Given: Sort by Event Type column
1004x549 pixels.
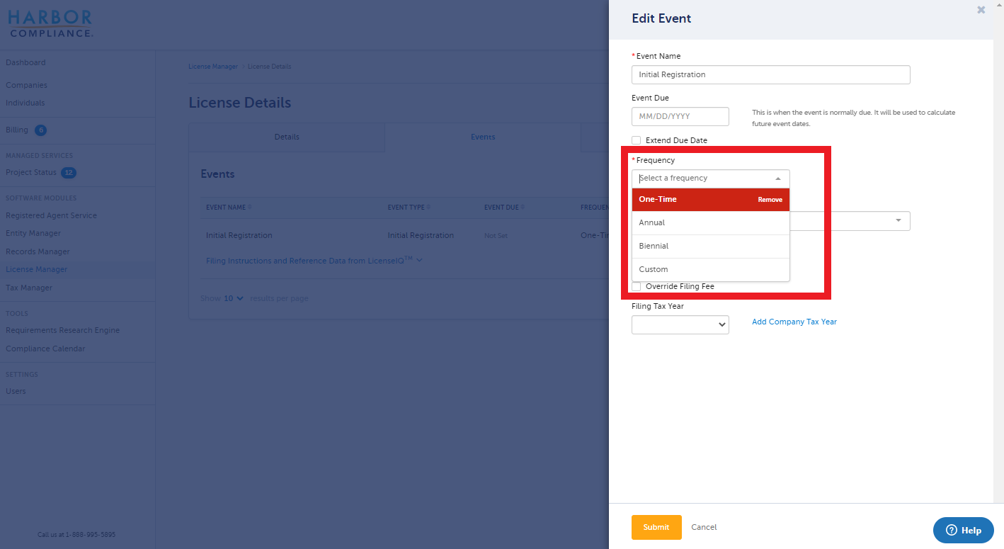Looking at the screenshot, I should click(x=409, y=208).
